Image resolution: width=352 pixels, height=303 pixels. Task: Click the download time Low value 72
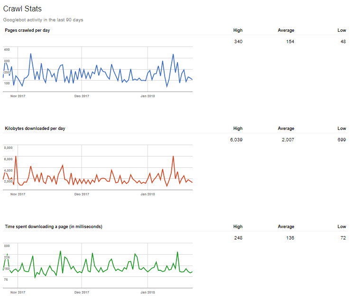coord(343,238)
